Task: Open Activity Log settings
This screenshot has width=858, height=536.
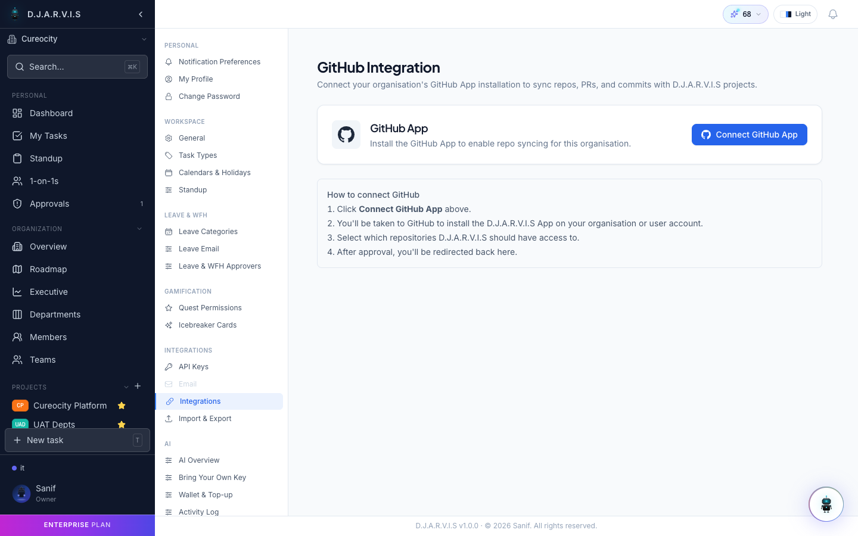Action: (219, 512)
